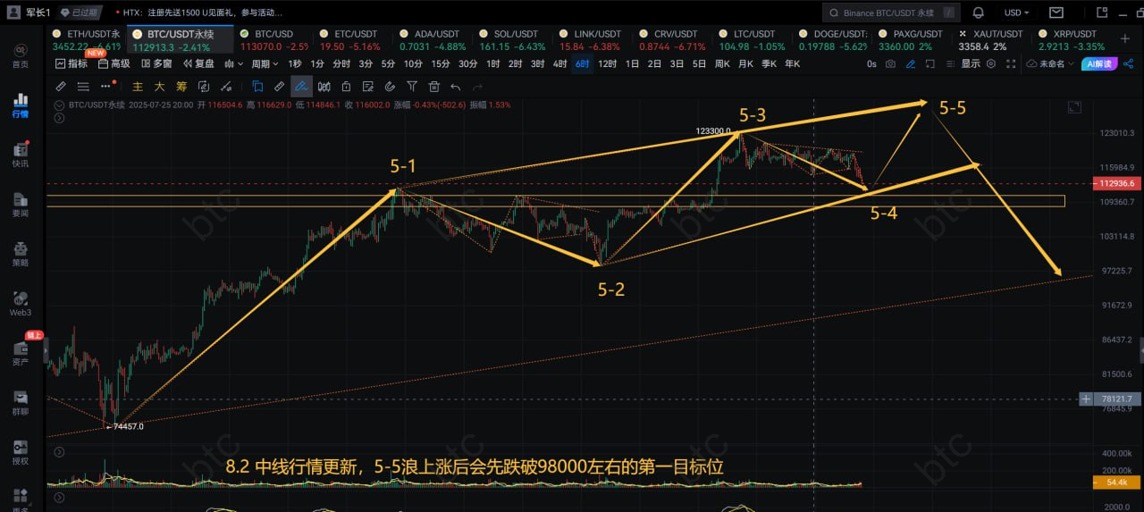The width and height of the screenshot is (1144, 512).
Task: Open the USD currency dropdown
Action: (x=1016, y=13)
